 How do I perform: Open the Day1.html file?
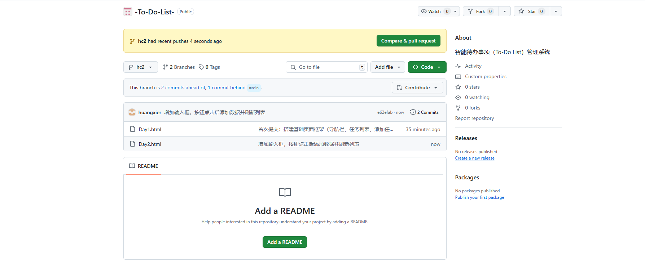(150, 129)
